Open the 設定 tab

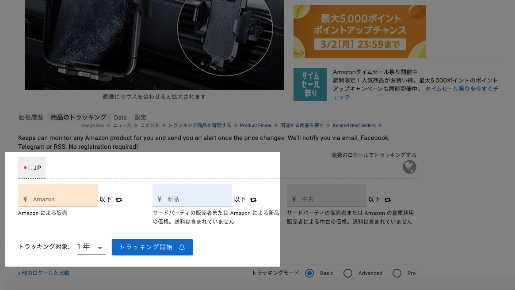(x=141, y=117)
